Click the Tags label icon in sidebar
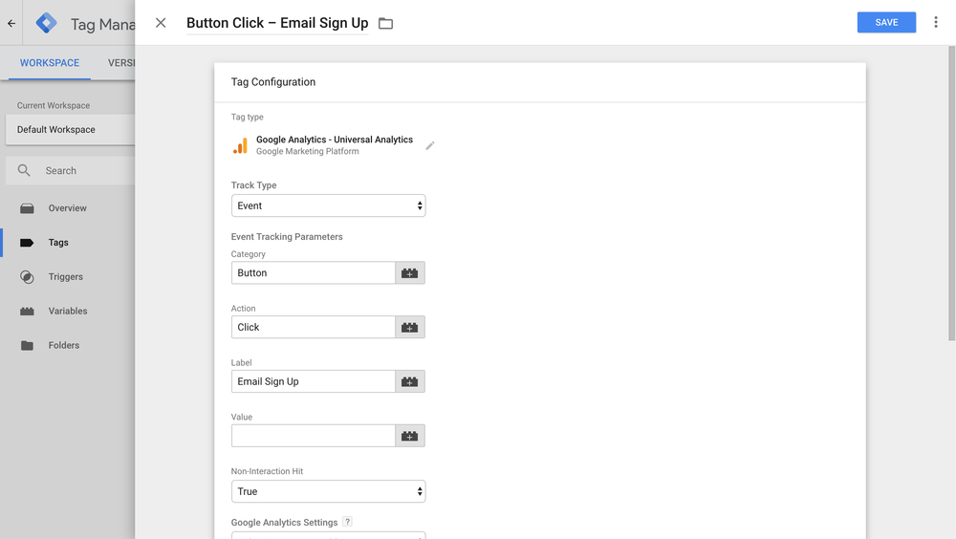The height and width of the screenshot is (539, 956). click(27, 243)
